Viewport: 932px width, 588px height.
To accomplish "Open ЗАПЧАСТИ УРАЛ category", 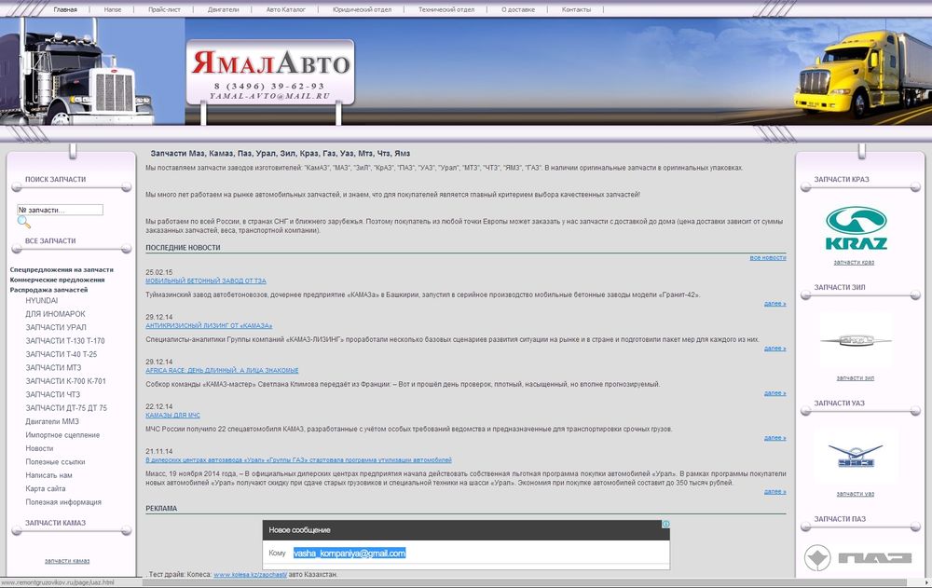I will 56,328.
